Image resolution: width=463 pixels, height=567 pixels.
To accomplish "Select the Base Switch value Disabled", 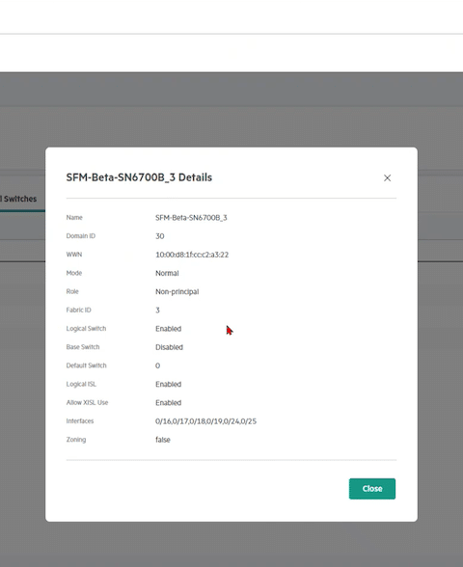I will click(x=169, y=347).
